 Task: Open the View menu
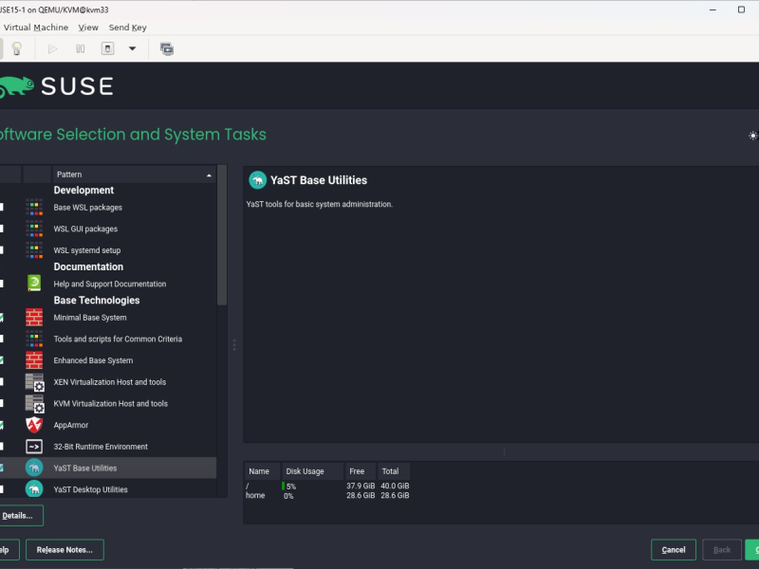click(88, 28)
